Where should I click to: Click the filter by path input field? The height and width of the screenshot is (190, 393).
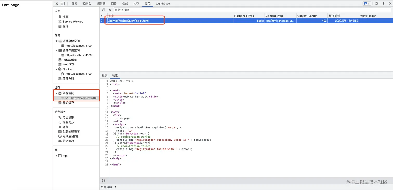(252, 10)
